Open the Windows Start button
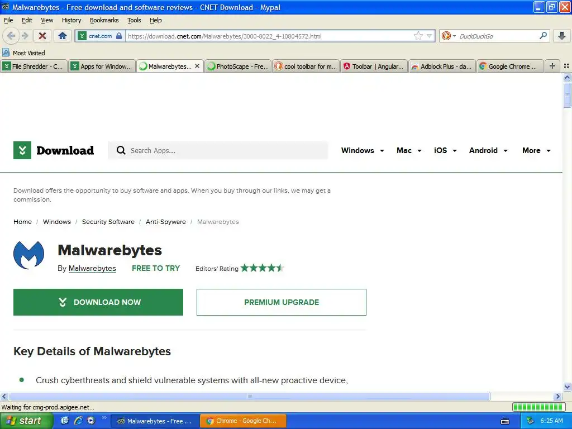 pos(26,421)
